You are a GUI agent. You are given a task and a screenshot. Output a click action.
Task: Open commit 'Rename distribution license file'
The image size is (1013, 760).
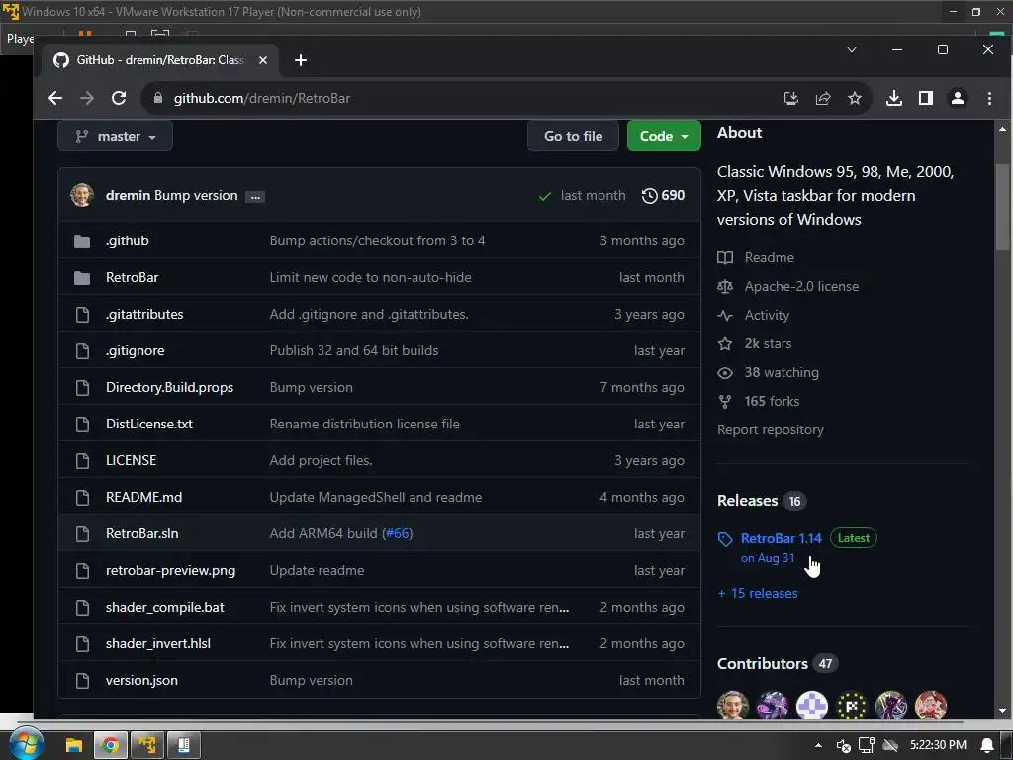tap(364, 424)
